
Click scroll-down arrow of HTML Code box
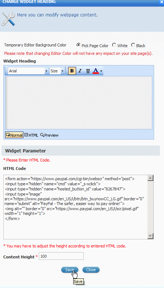tap(150, 236)
